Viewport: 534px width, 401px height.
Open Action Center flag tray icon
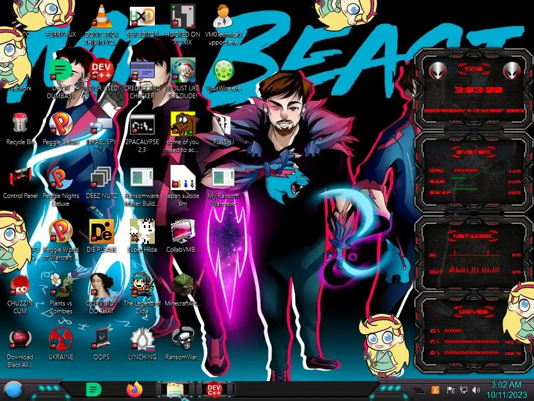(451, 390)
